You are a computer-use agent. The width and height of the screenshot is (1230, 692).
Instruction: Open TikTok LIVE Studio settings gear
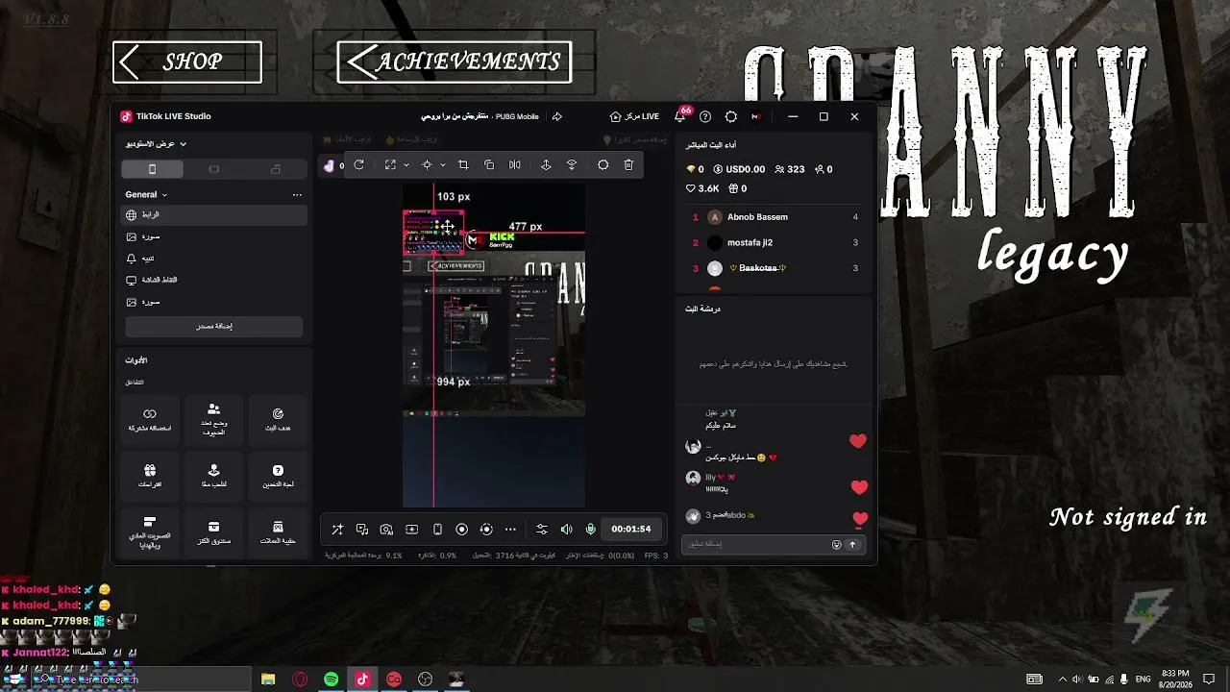[731, 116]
